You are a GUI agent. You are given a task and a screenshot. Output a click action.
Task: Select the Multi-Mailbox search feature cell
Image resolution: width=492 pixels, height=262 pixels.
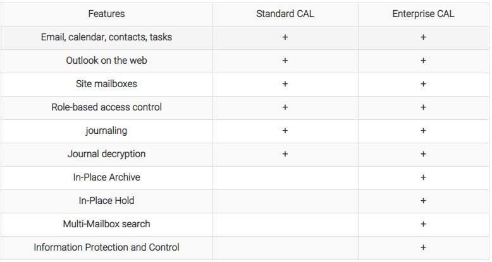pos(106,224)
